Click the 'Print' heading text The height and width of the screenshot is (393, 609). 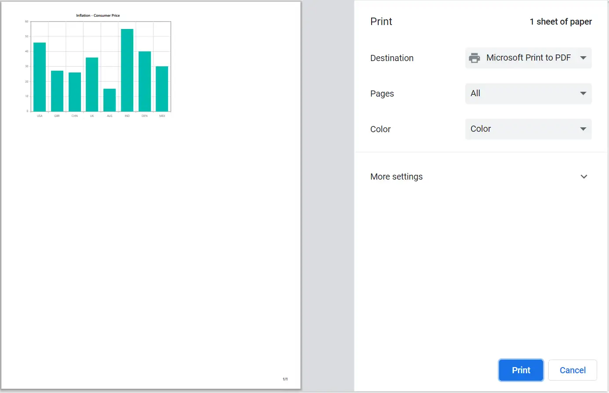[381, 22]
